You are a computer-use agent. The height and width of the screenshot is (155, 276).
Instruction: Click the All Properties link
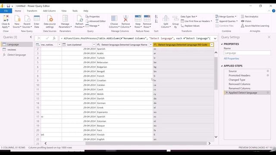pos(231,59)
